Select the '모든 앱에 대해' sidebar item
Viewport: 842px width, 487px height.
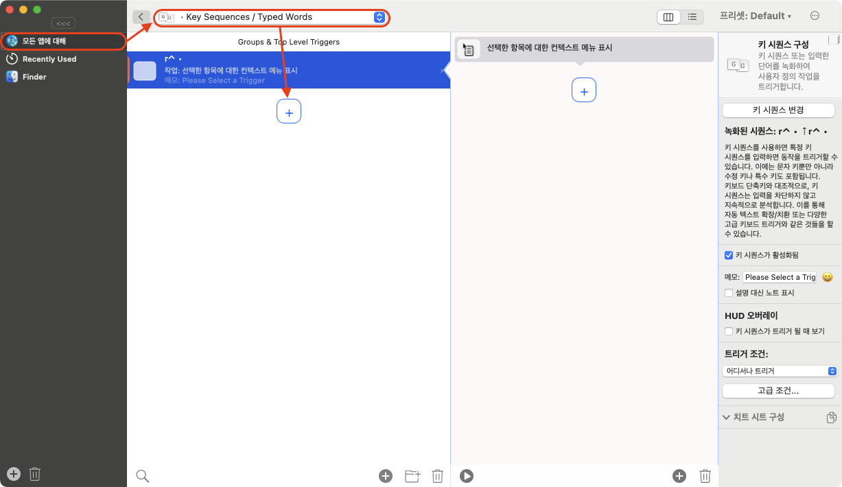pos(63,41)
